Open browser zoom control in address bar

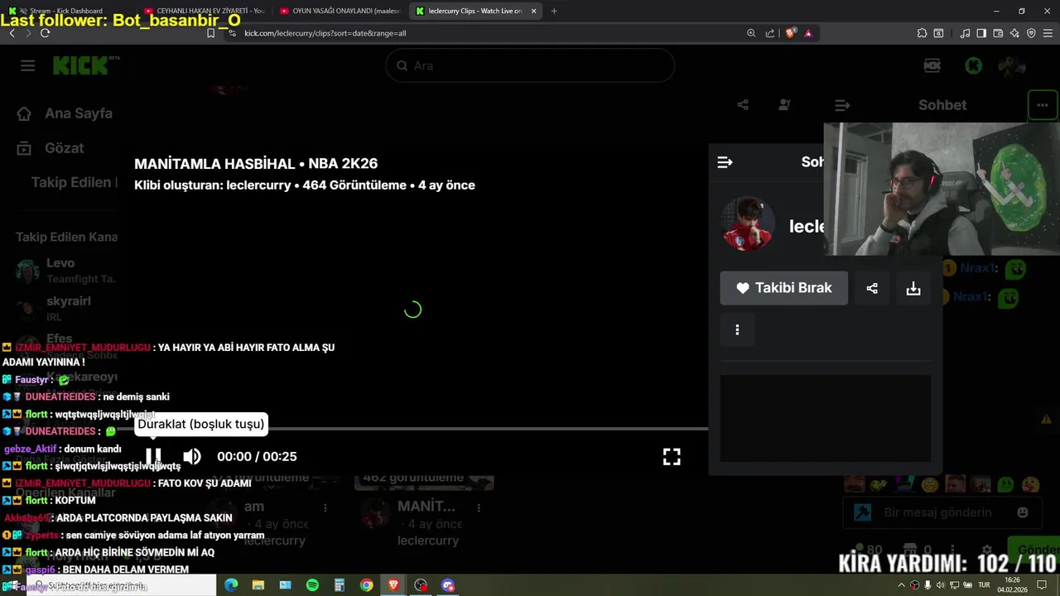751,33
